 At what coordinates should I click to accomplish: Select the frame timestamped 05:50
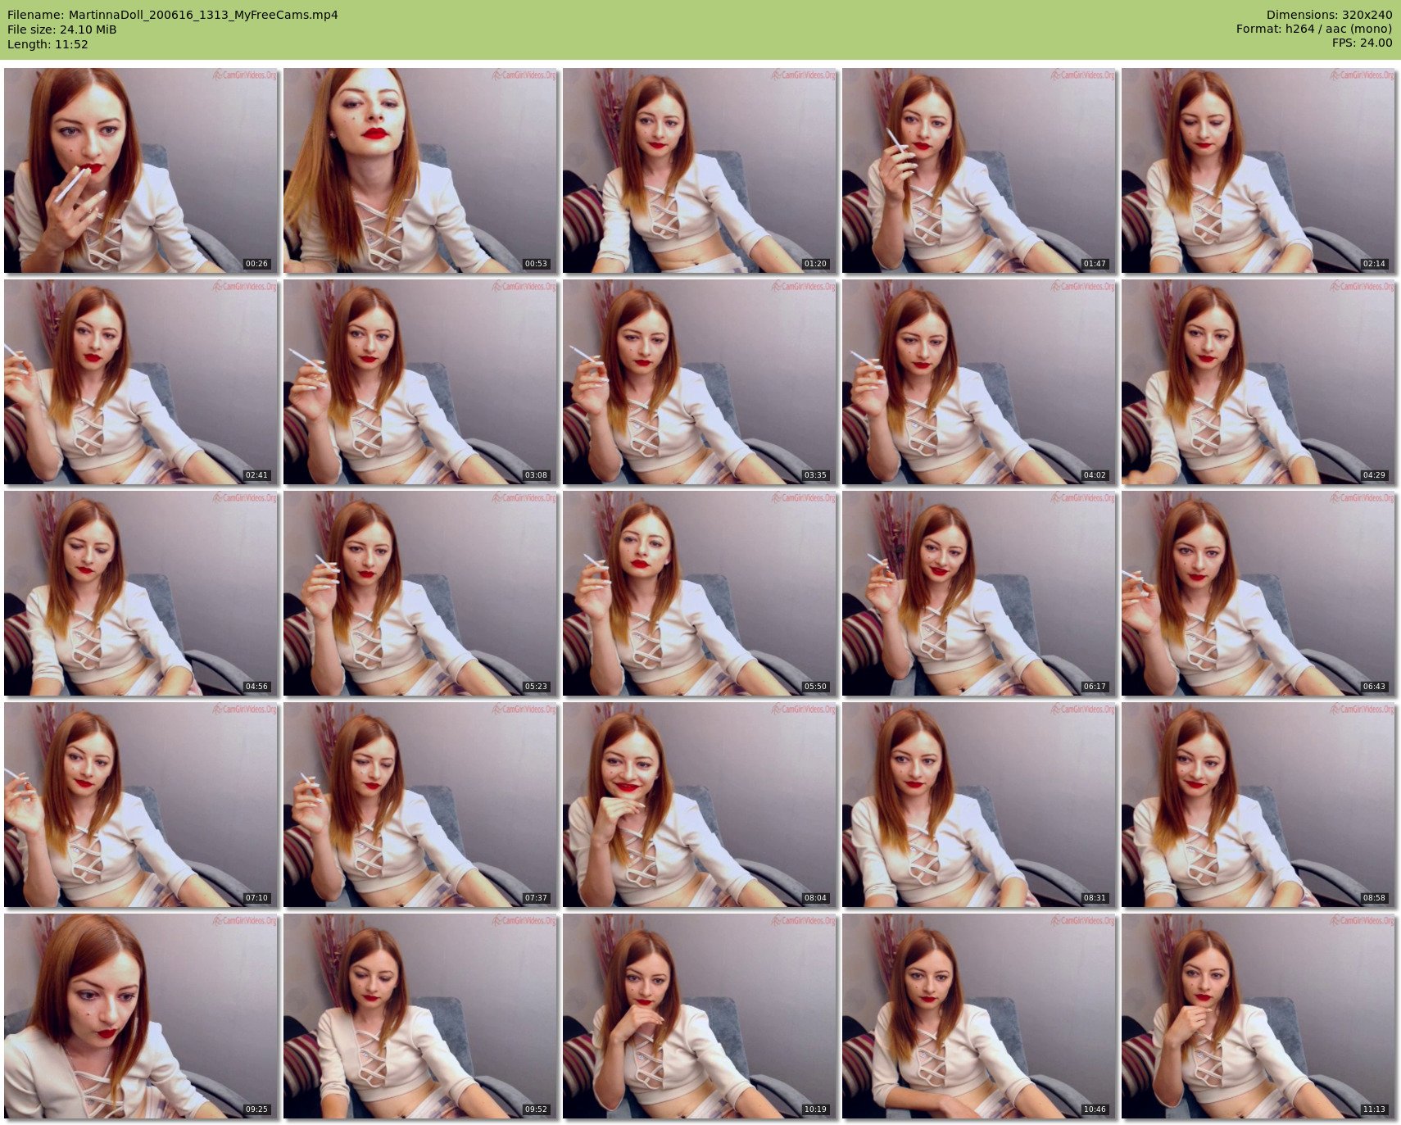coord(700,593)
